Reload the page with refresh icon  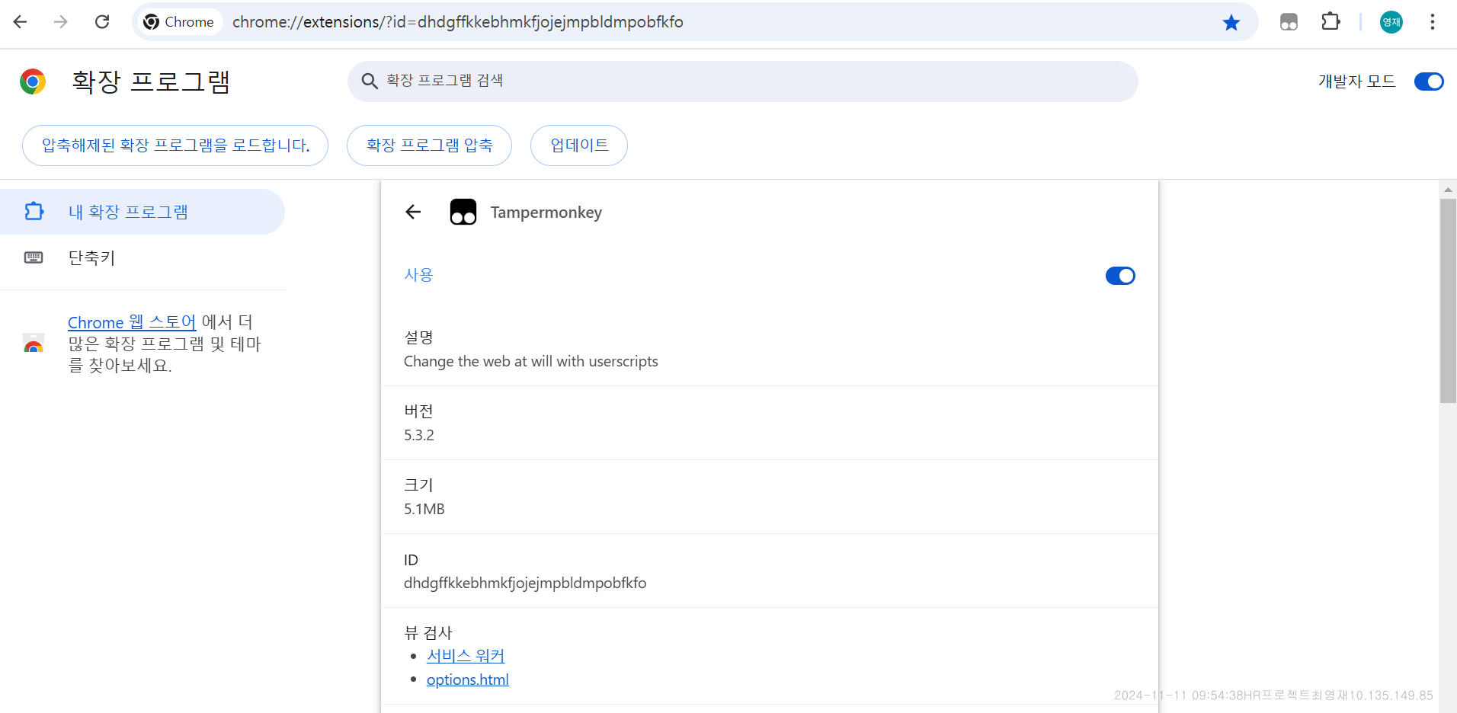point(102,22)
